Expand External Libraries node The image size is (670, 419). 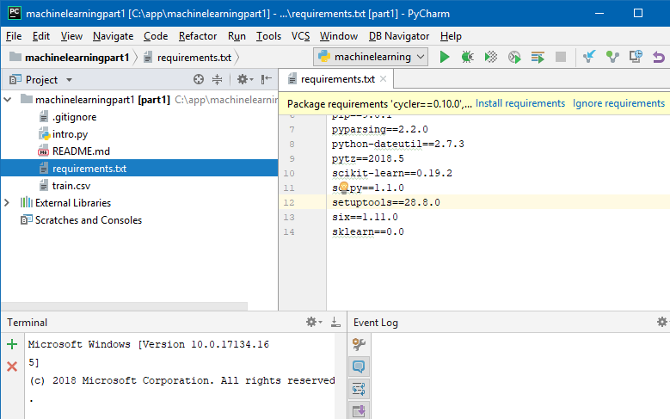tap(7, 203)
